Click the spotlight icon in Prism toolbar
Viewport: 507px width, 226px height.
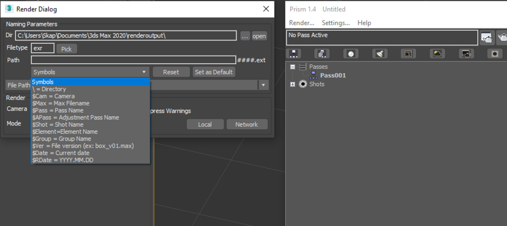tap(380, 54)
